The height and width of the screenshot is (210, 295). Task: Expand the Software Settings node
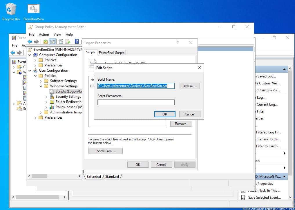coord(41,81)
